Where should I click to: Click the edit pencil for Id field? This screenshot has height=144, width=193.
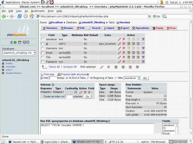point(119,44)
